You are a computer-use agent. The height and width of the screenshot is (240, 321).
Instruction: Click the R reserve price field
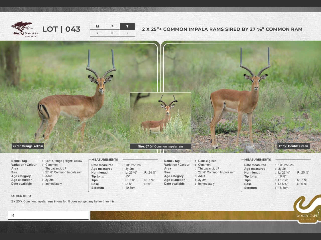coord(48,215)
